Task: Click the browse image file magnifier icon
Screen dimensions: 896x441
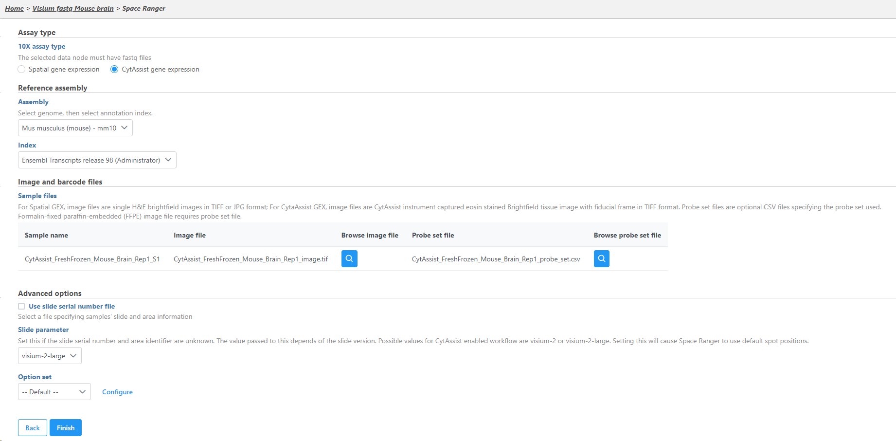Action: pyautogui.click(x=349, y=258)
